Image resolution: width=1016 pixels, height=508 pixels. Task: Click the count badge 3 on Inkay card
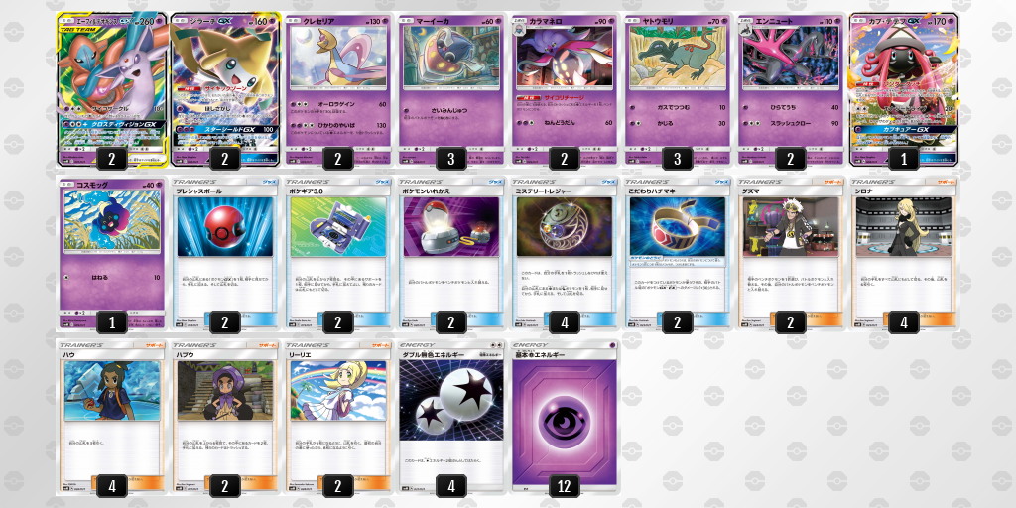pyautogui.click(x=451, y=158)
